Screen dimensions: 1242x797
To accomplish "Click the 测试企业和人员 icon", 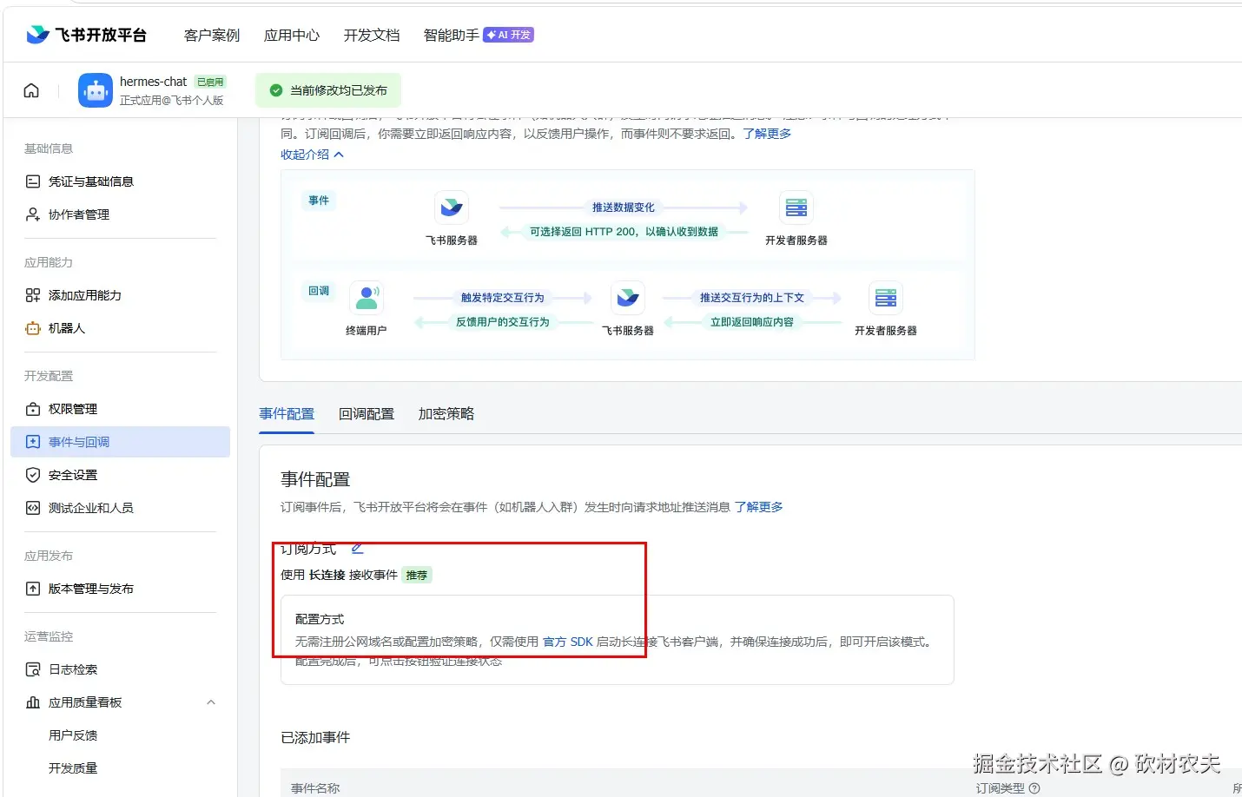I will click(33, 508).
